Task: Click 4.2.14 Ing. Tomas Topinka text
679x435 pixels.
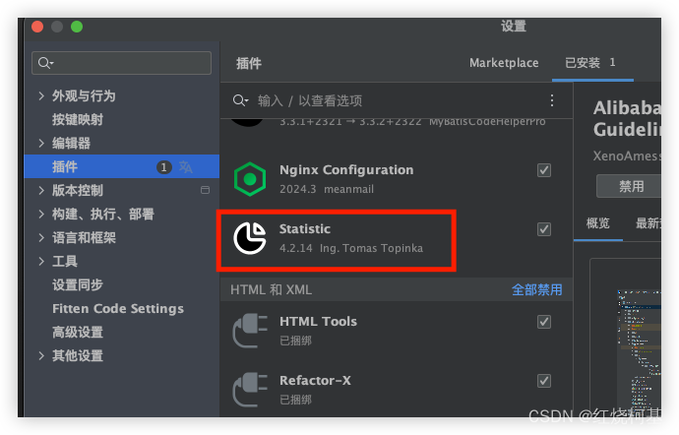Action: [x=351, y=248]
